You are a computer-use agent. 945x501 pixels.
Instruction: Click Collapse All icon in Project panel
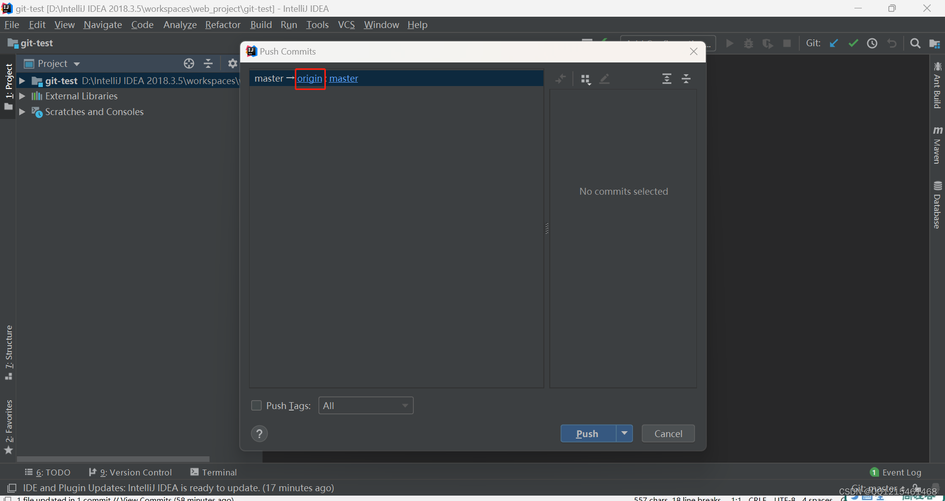pyautogui.click(x=208, y=63)
